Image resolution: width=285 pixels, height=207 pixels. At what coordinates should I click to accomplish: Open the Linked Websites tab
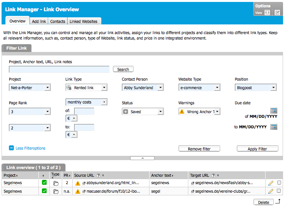(x=84, y=21)
